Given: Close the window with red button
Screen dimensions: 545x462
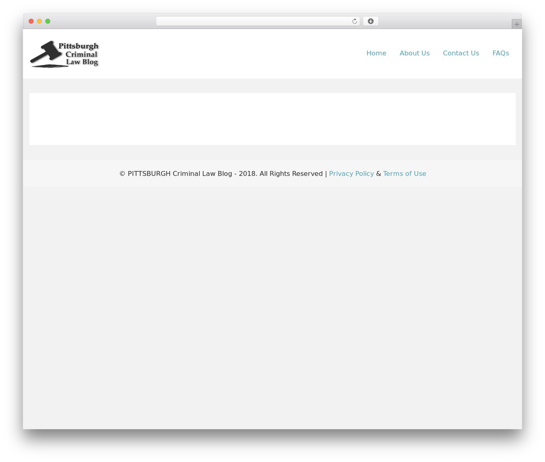Looking at the screenshot, I should 31,21.
